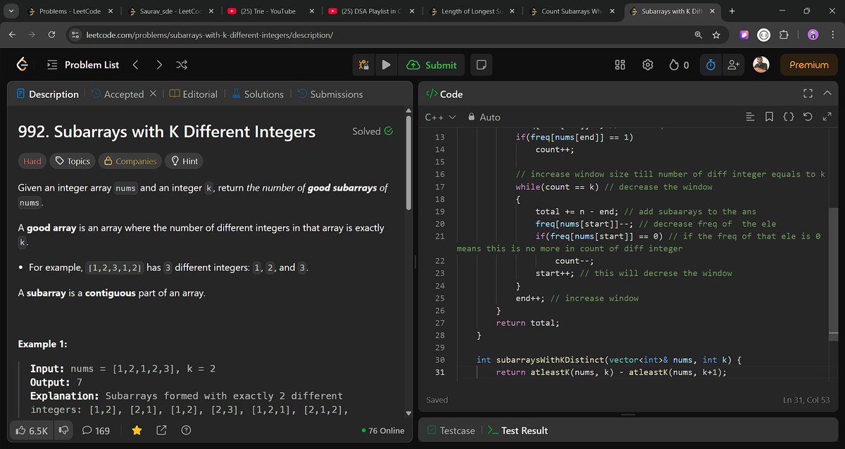Reset code to default with undo icon

(x=807, y=117)
